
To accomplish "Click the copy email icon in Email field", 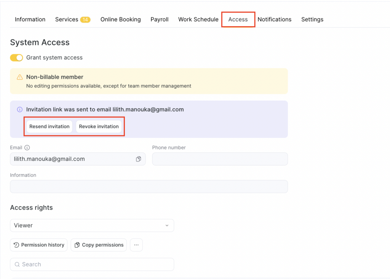I will [139, 159].
